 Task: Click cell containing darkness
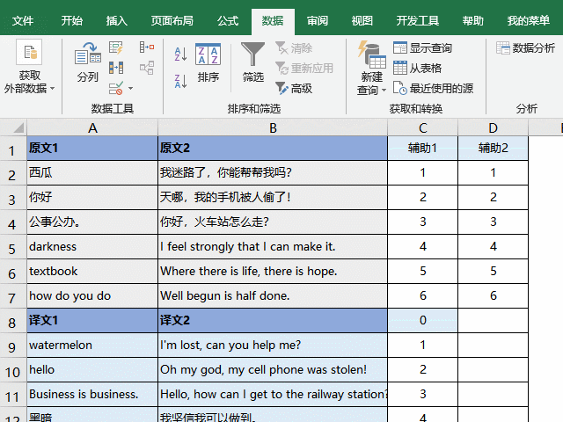tap(92, 247)
